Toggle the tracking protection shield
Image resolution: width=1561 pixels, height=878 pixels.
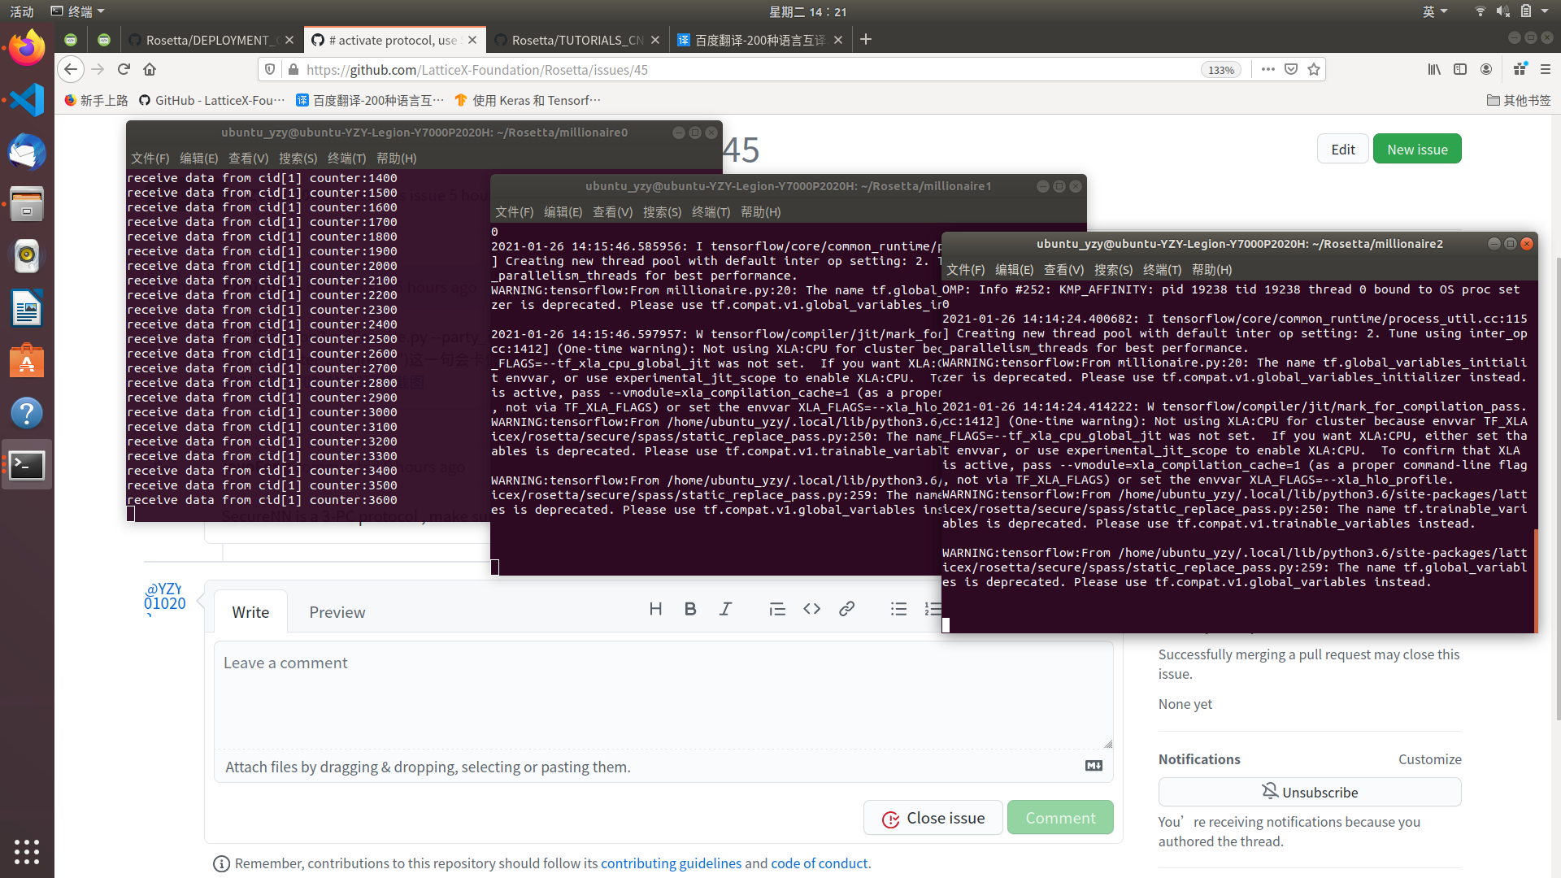(x=269, y=69)
